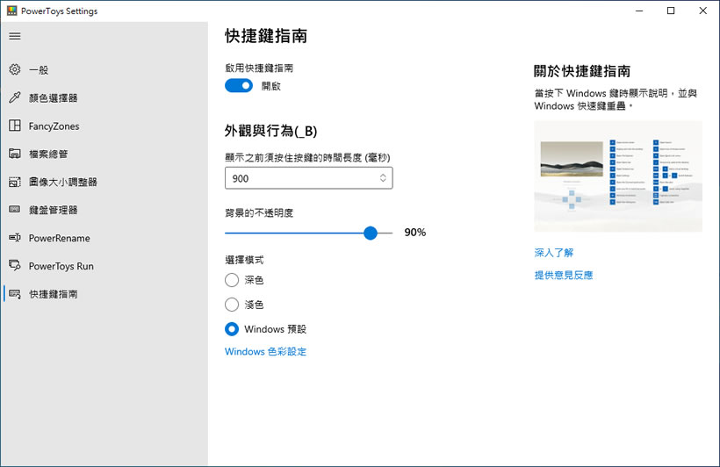Click 提供意見反應 link
Image resolution: width=720 pixels, height=467 pixels.
[564, 275]
